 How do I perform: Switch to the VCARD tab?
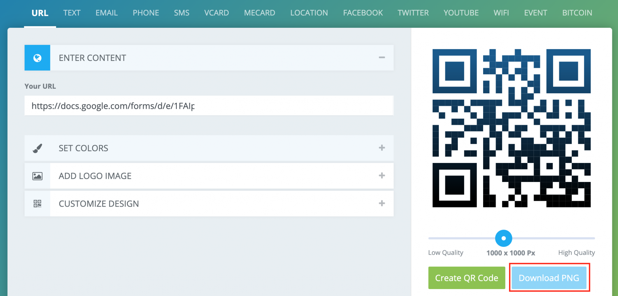pyautogui.click(x=216, y=13)
